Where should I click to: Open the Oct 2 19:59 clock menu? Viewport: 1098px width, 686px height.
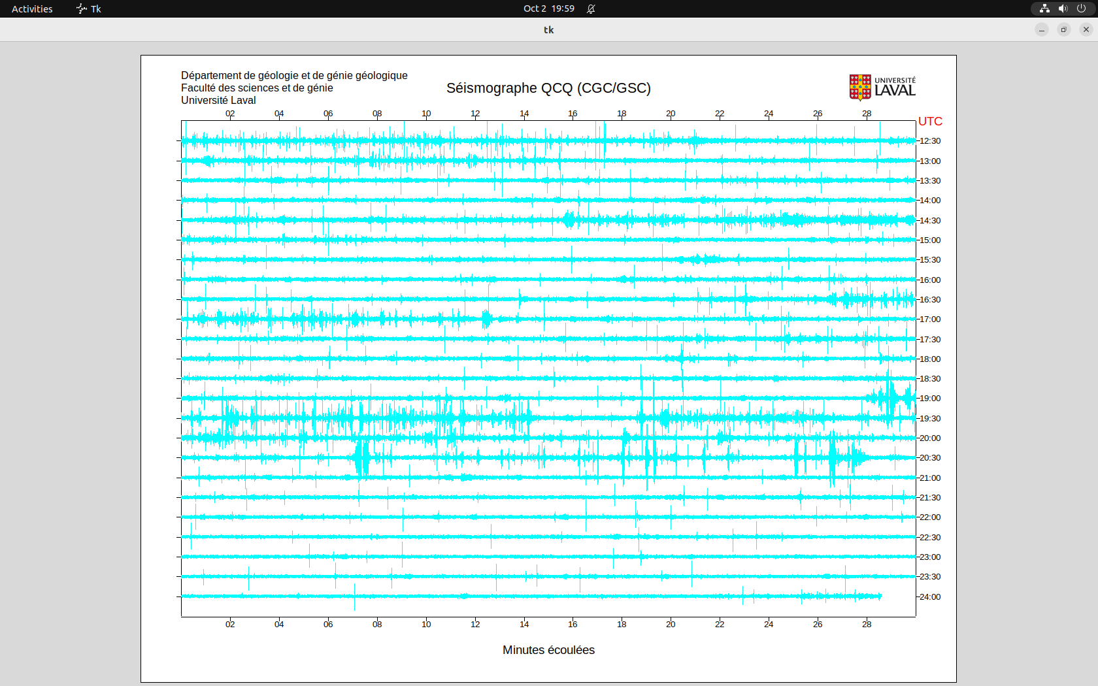548,9
